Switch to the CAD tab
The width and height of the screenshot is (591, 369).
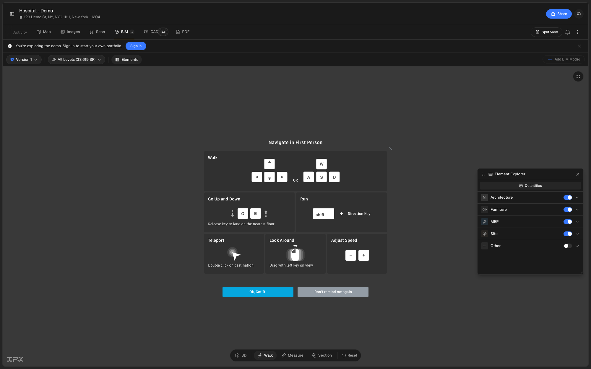tap(156, 32)
